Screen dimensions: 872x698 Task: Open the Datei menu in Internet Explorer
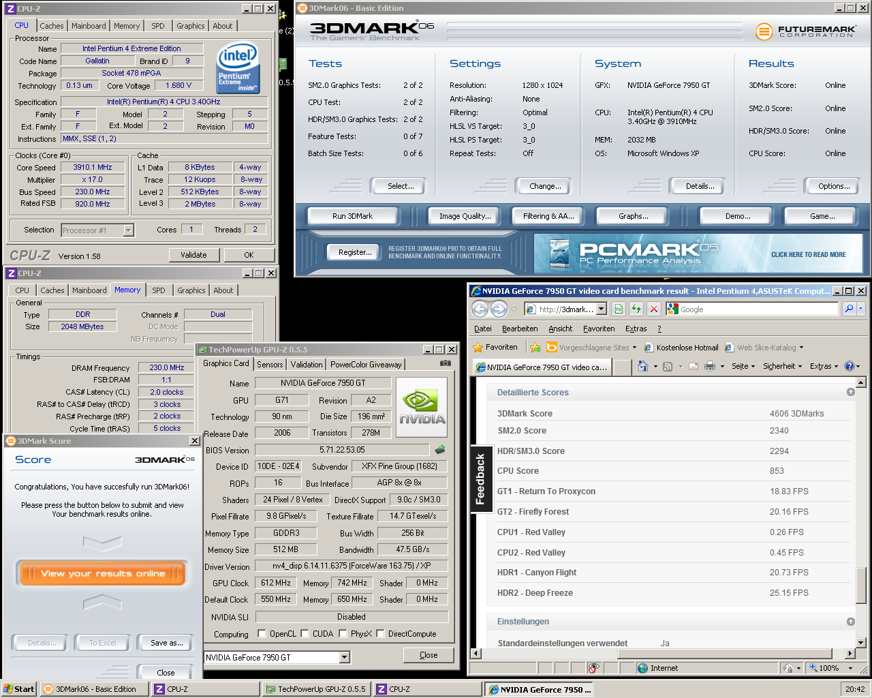483,329
